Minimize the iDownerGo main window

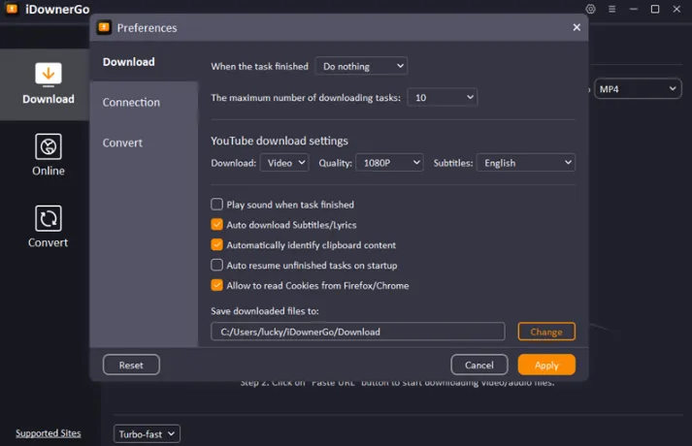(x=634, y=9)
